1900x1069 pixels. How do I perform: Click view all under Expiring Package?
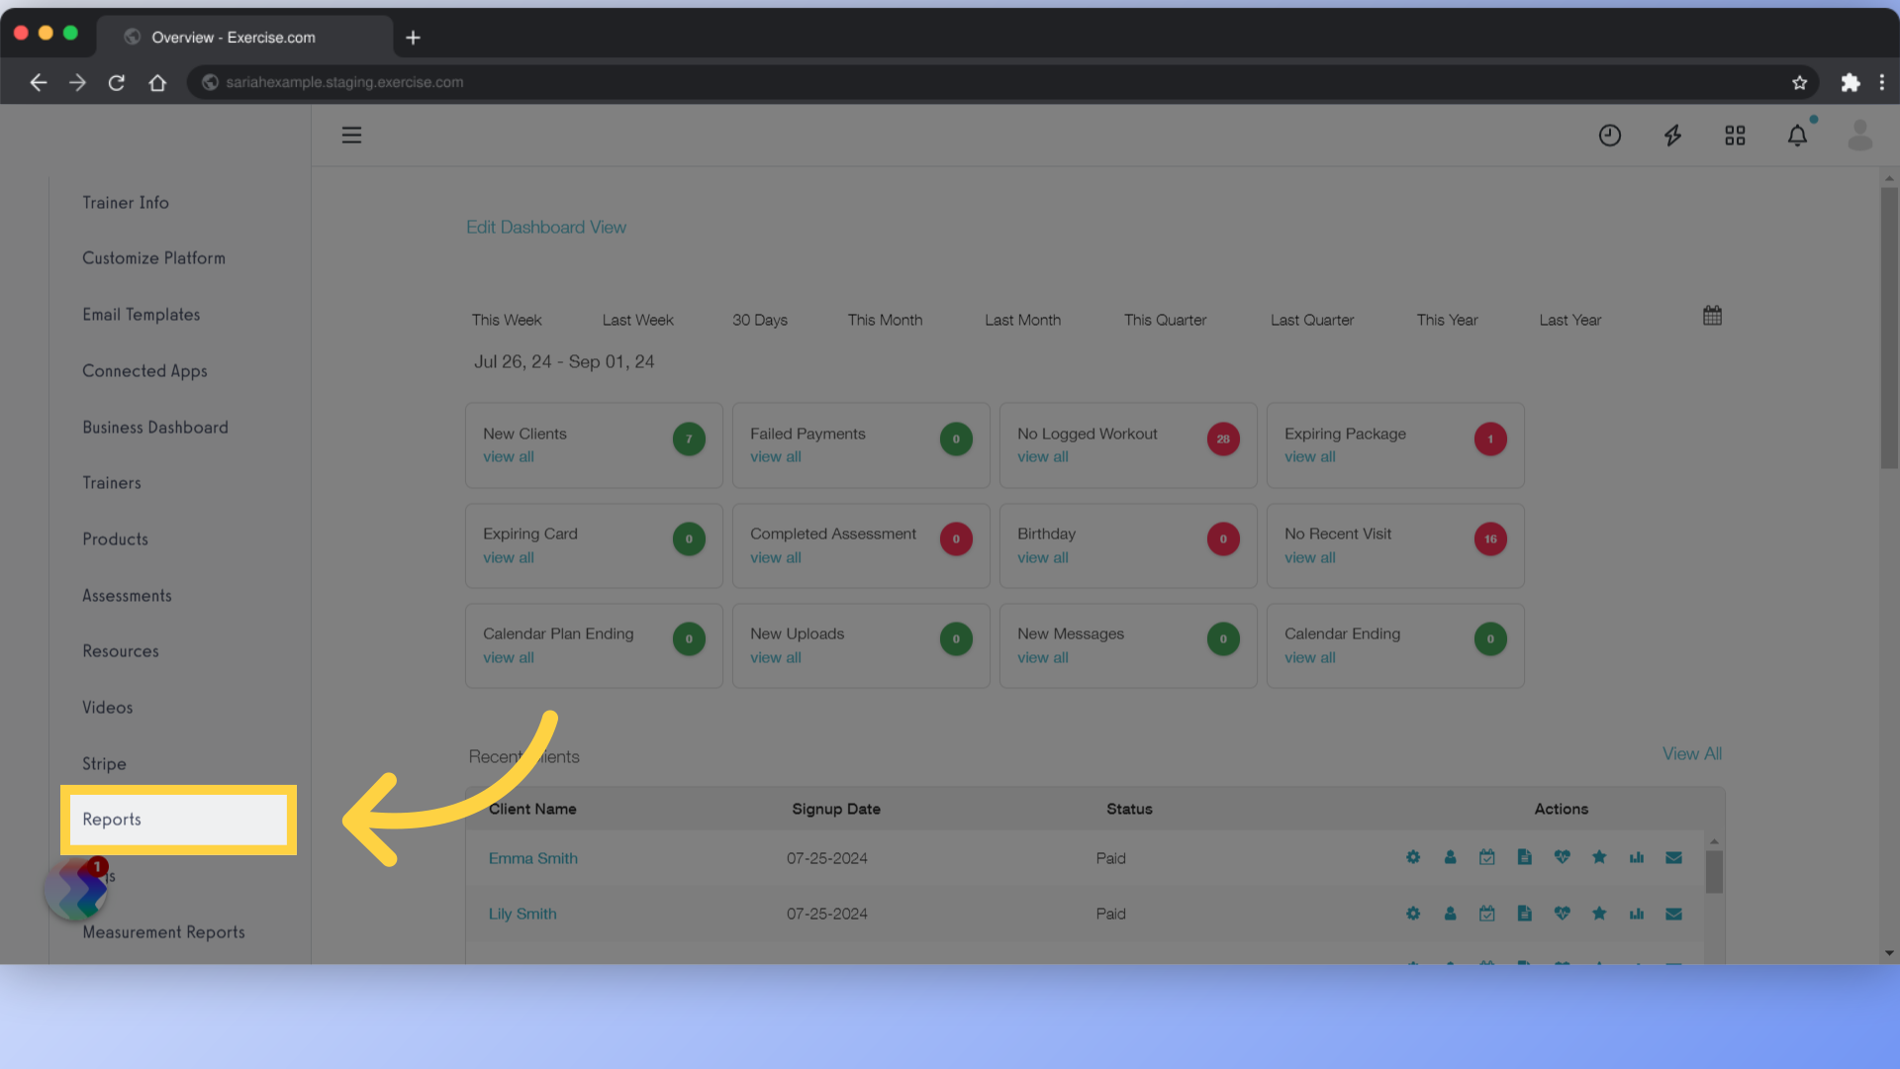(x=1310, y=457)
